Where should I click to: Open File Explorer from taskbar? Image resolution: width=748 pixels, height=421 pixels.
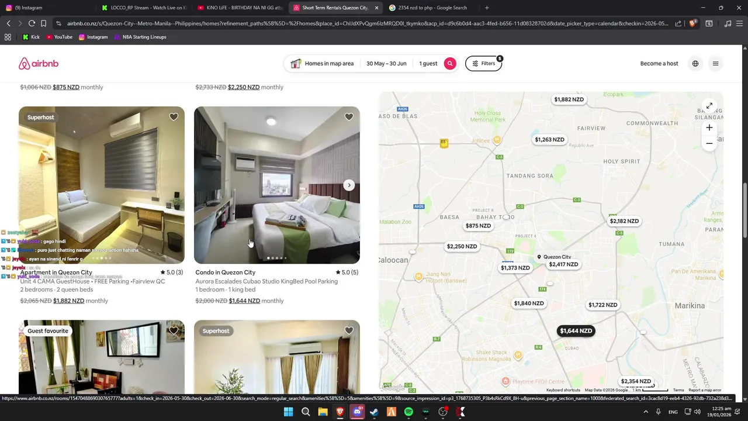(x=323, y=412)
